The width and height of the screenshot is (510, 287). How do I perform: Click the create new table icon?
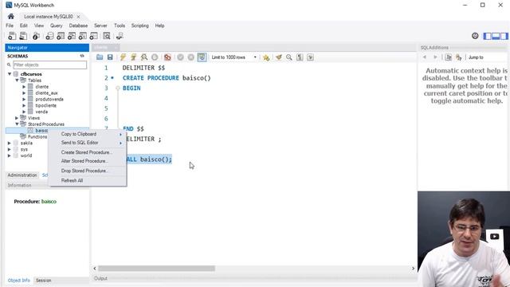[x=61, y=36]
